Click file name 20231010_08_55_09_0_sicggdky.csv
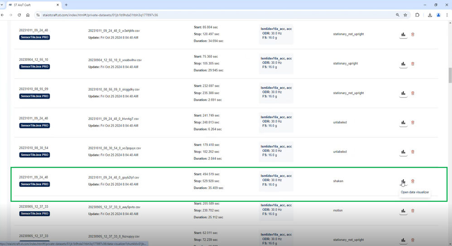Screen dimensions: 452x246 (x=114, y=90)
